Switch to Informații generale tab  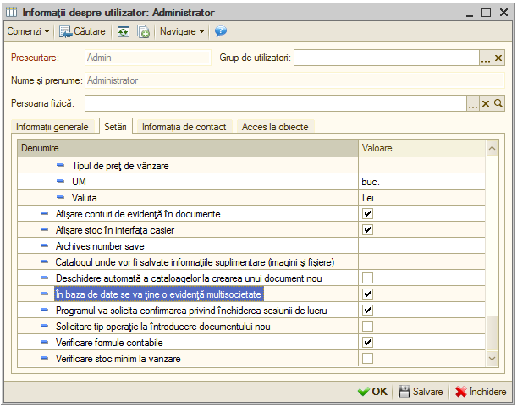pyautogui.click(x=52, y=127)
